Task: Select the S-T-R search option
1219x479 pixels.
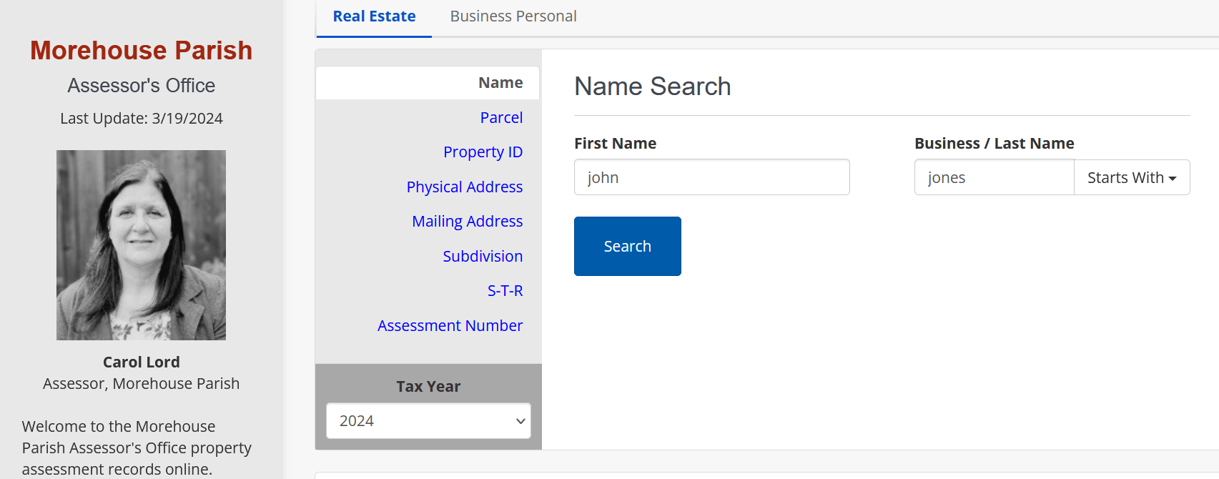Action: [x=505, y=290]
